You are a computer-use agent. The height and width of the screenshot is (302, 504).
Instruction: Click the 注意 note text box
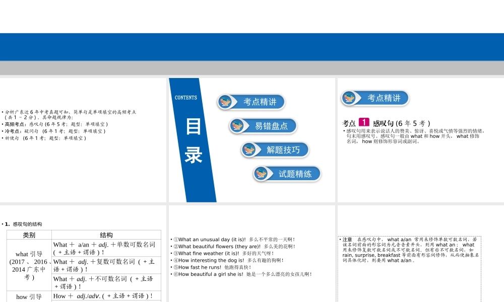[x=409, y=269]
